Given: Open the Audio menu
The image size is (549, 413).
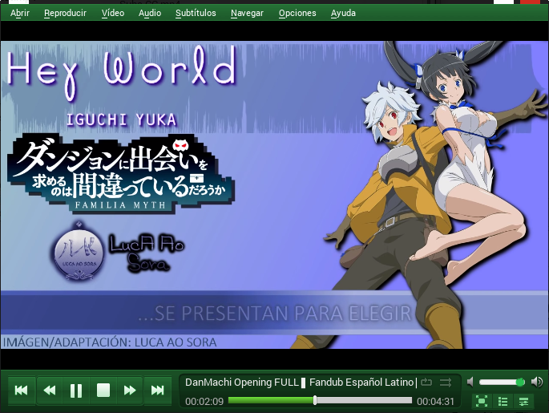Looking at the screenshot, I should tap(150, 13).
